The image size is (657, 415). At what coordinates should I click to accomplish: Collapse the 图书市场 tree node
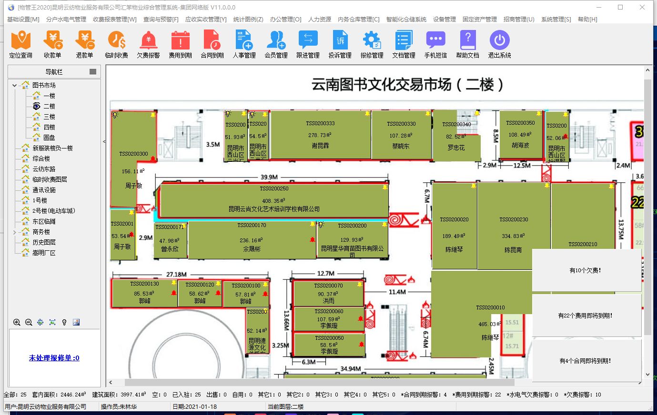(x=14, y=85)
